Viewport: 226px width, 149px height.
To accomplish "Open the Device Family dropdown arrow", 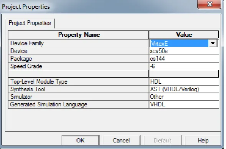I will coord(213,43).
